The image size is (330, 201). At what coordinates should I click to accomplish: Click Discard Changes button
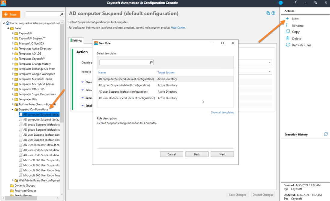click(x=263, y=195)
